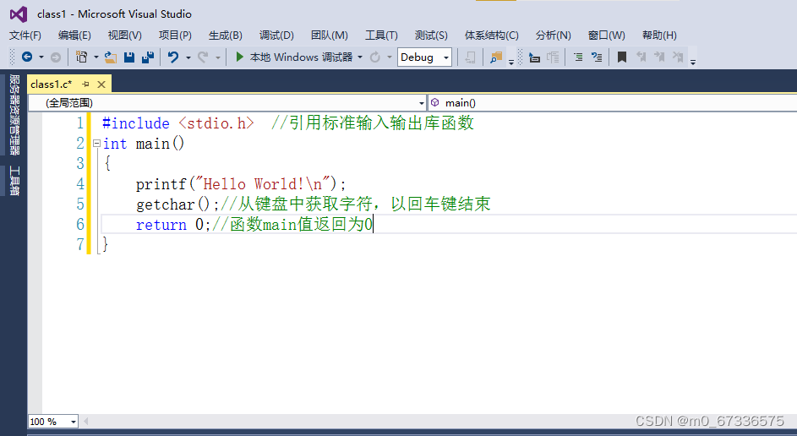Expand the New Project dropdown arrow

click(x=96, y=57)
